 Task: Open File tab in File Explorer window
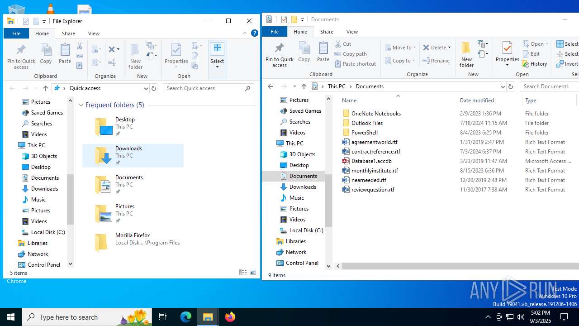point(16,34)
